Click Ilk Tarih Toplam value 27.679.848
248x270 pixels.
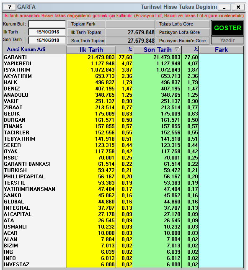[x=141, y=32]
